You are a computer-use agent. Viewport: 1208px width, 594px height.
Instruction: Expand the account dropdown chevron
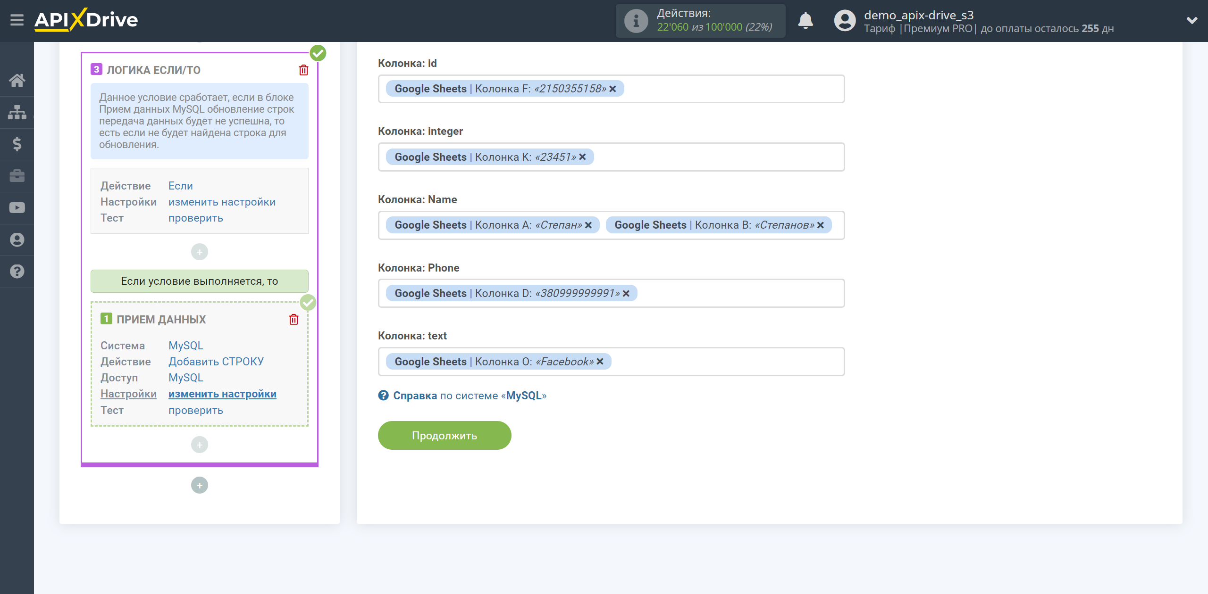point(1192,21)
